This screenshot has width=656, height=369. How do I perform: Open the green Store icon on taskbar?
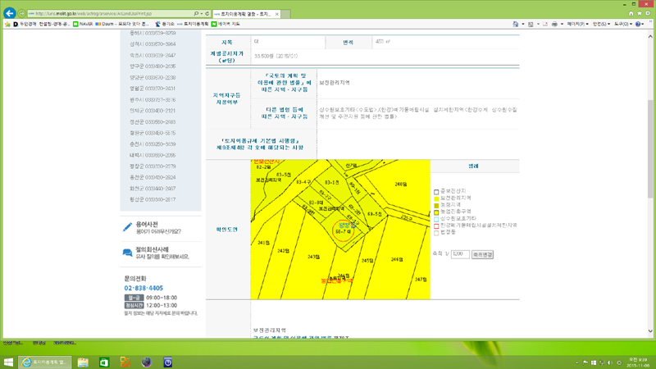pos(104,362)
